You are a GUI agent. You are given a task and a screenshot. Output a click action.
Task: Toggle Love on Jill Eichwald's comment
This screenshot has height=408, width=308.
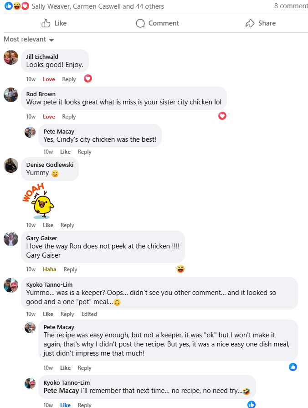[48, 79]
